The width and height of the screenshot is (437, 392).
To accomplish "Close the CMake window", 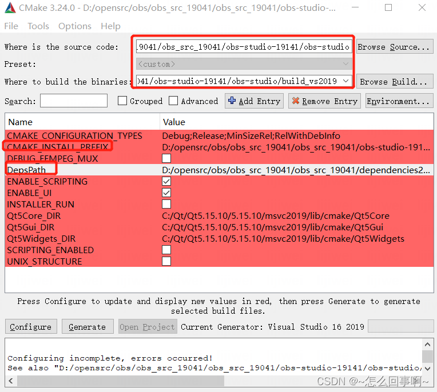I will [422, 8].
